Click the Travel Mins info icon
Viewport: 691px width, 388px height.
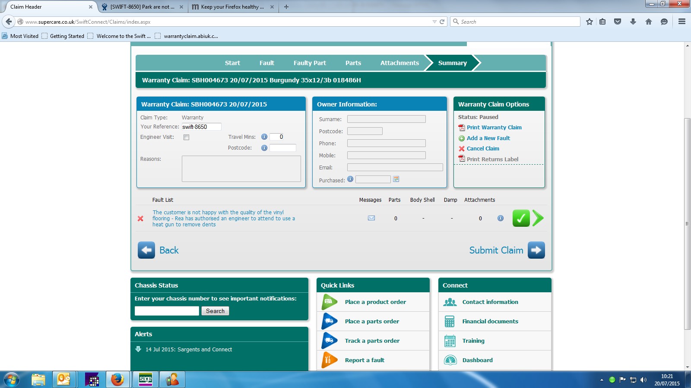[x=264, y=137]
